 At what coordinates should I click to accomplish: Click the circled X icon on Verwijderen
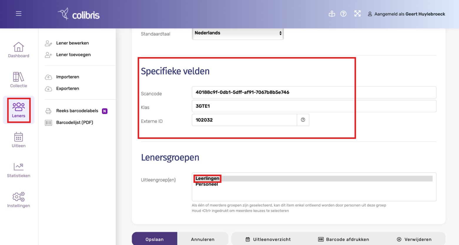[399, 239]
